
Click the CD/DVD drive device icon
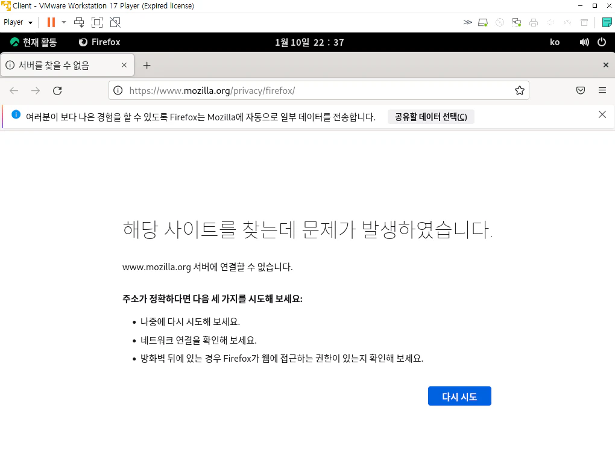coord(500,22)
